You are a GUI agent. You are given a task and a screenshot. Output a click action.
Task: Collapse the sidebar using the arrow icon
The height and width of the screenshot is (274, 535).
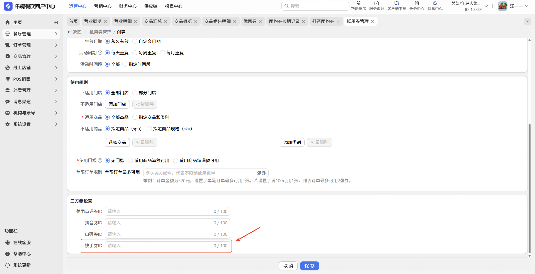(x=56, y=23)
